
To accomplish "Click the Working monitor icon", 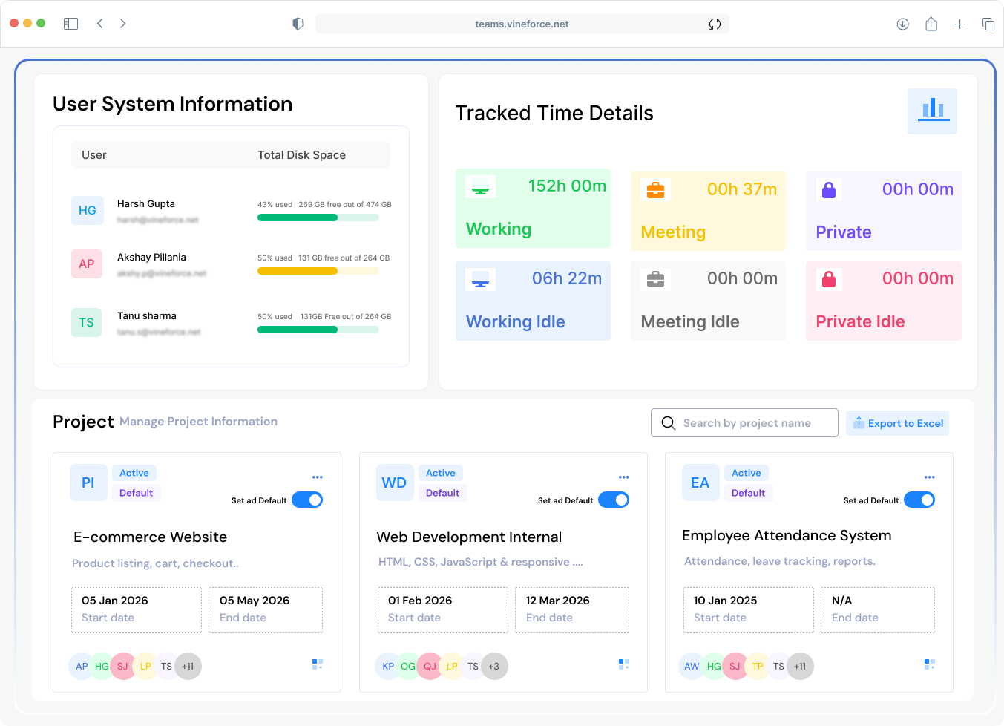I will 480,186.
